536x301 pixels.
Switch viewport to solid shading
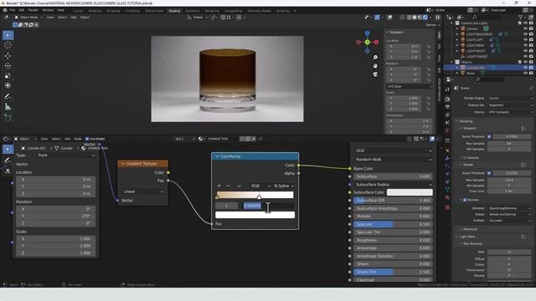(x=415, y=17)
